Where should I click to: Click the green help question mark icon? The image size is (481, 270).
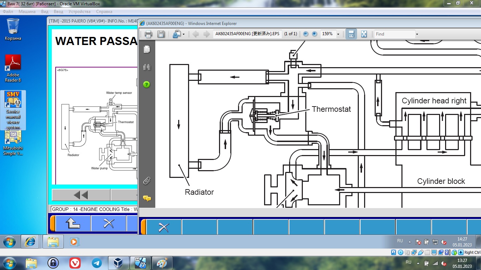pos(147,84)
